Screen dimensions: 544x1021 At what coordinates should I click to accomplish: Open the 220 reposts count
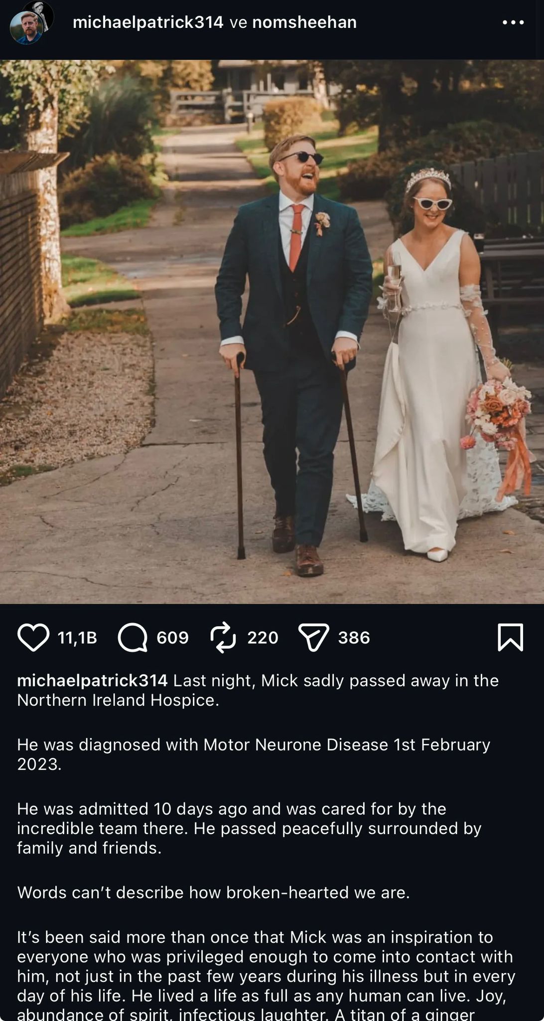coord(263,638)
